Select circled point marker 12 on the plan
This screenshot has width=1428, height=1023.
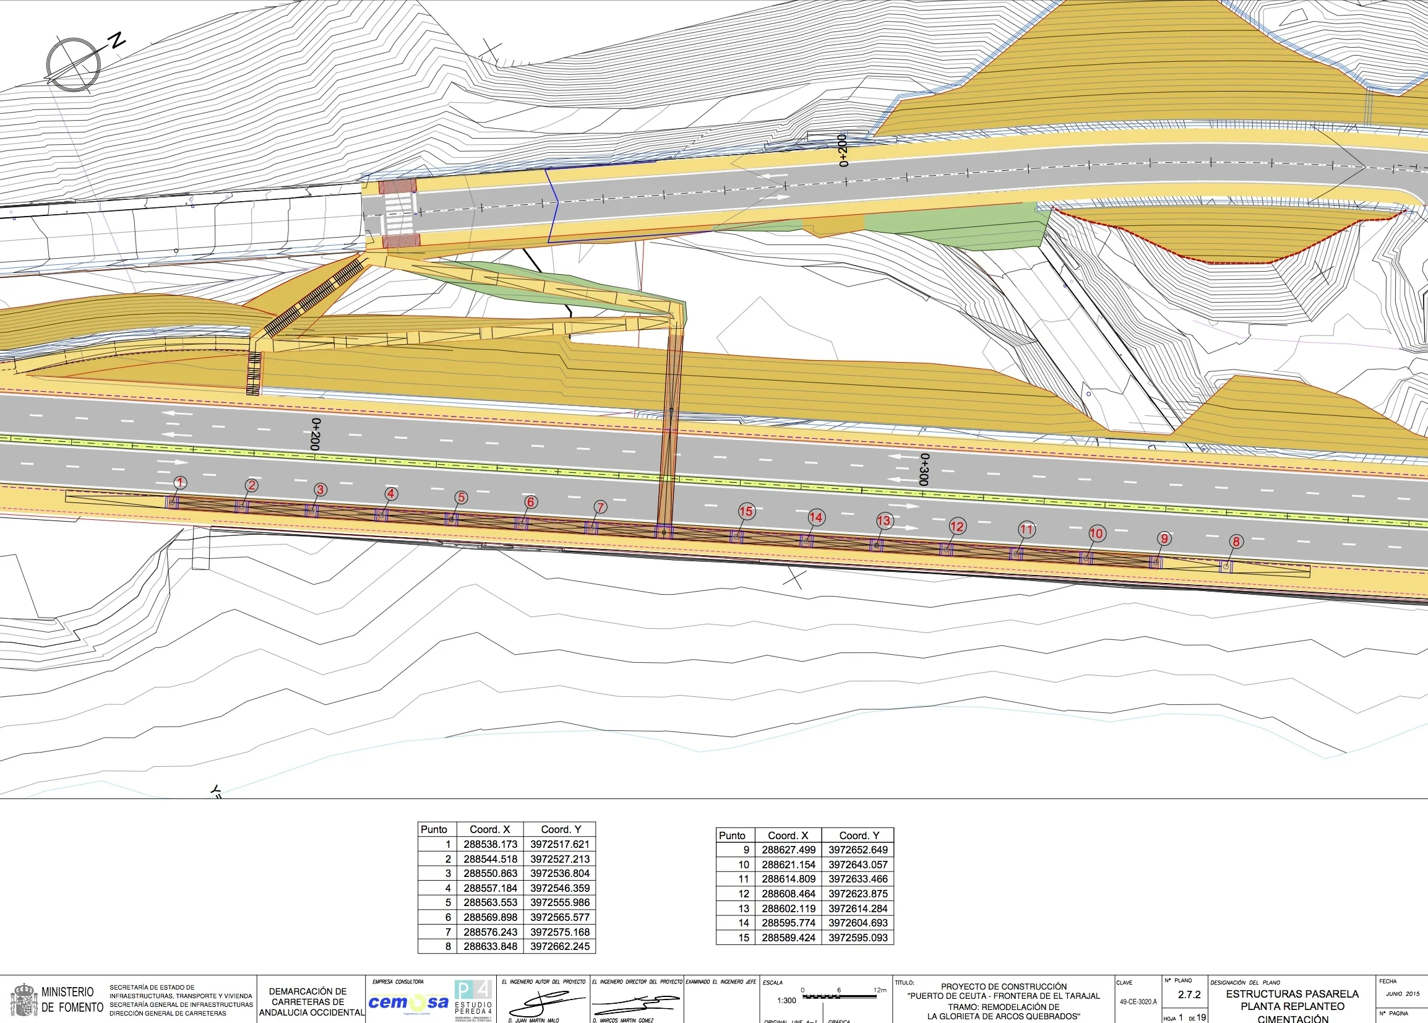tap(957, 527)
